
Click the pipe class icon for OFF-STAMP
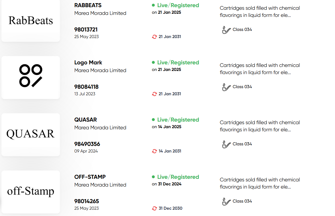point(226,201)
